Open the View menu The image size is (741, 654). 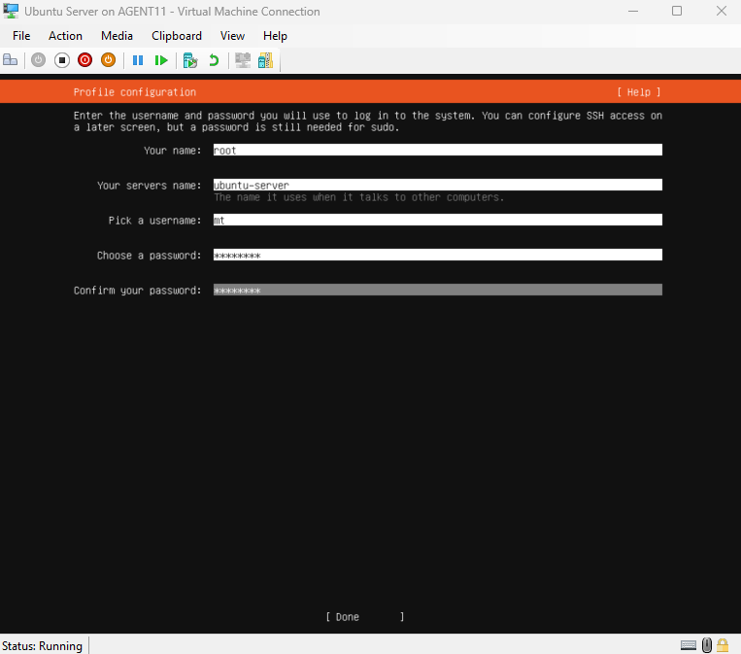[233, 36]
